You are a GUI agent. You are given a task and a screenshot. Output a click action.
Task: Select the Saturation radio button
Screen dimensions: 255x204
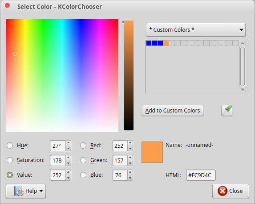10,160
